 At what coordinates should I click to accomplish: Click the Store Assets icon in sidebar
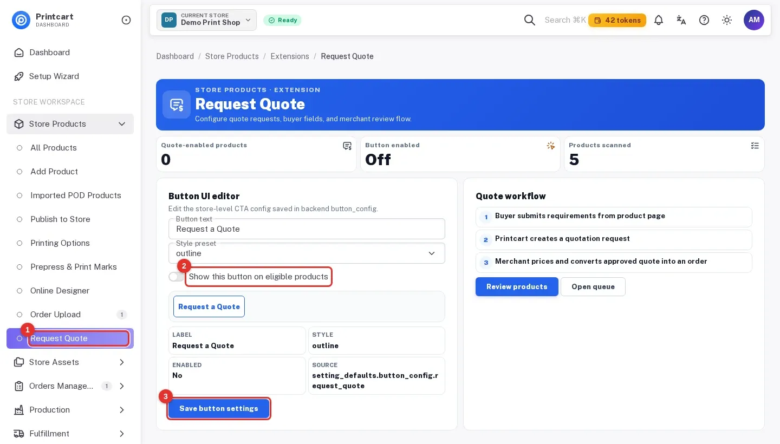click(x=19, y=362)
